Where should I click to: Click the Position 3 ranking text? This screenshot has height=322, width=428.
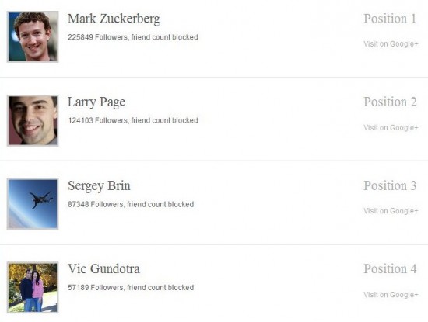click(x=390, y=185)
